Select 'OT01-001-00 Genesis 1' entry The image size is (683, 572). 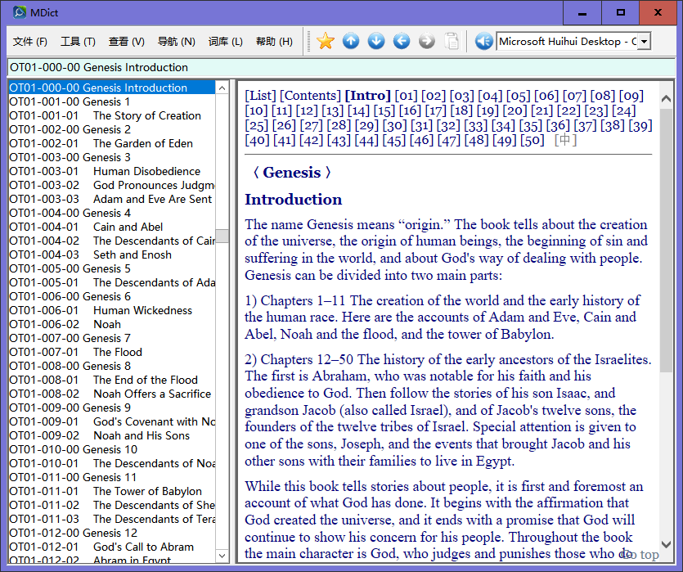pos(112,101)
